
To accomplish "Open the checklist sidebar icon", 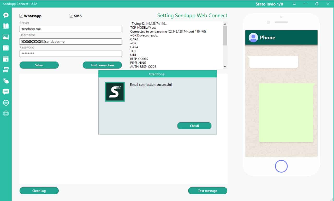I will [x=6, y=48].
